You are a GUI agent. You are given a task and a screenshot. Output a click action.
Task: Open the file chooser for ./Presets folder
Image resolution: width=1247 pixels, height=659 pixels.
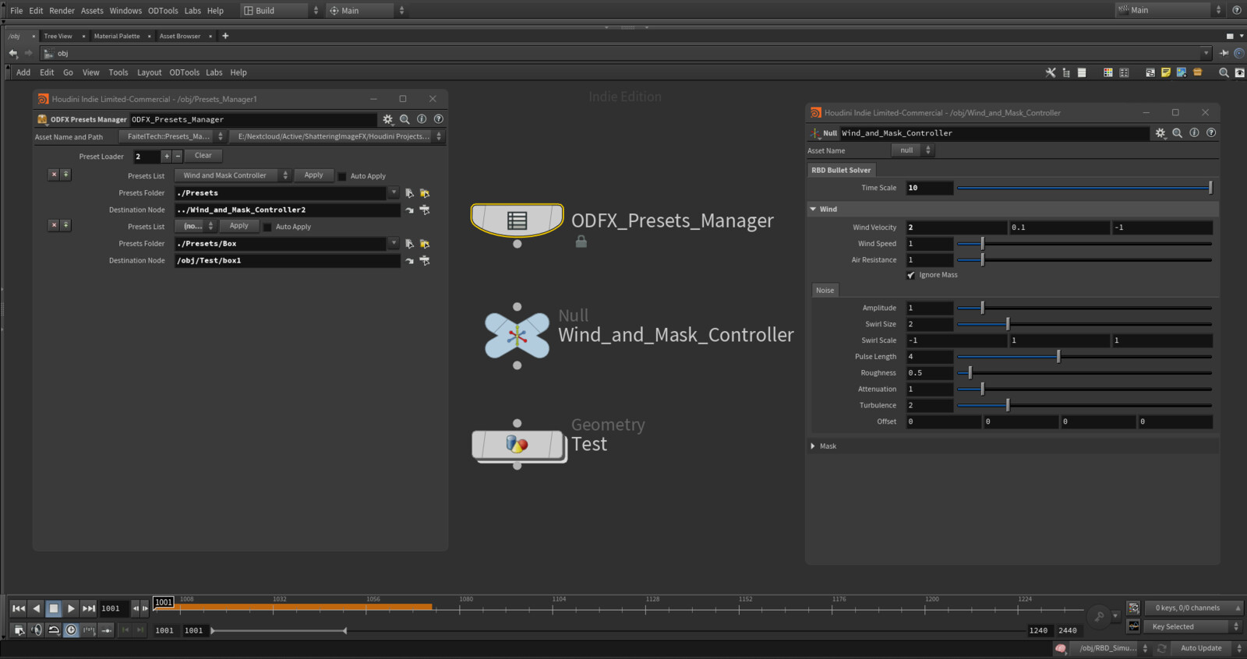410,193
